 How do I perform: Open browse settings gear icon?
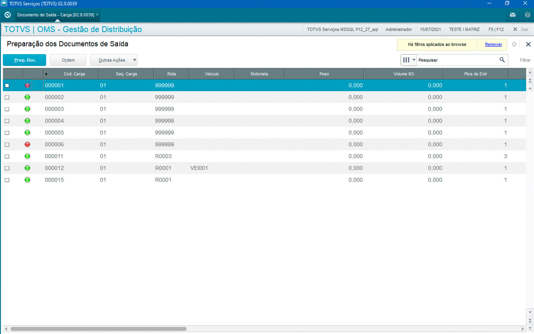pos(514,44)
